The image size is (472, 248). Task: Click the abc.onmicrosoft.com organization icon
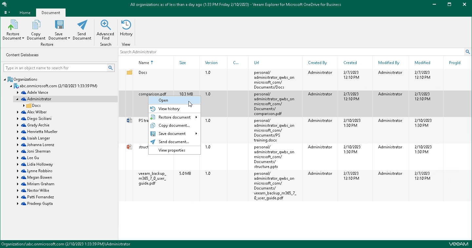click(16, 86)
